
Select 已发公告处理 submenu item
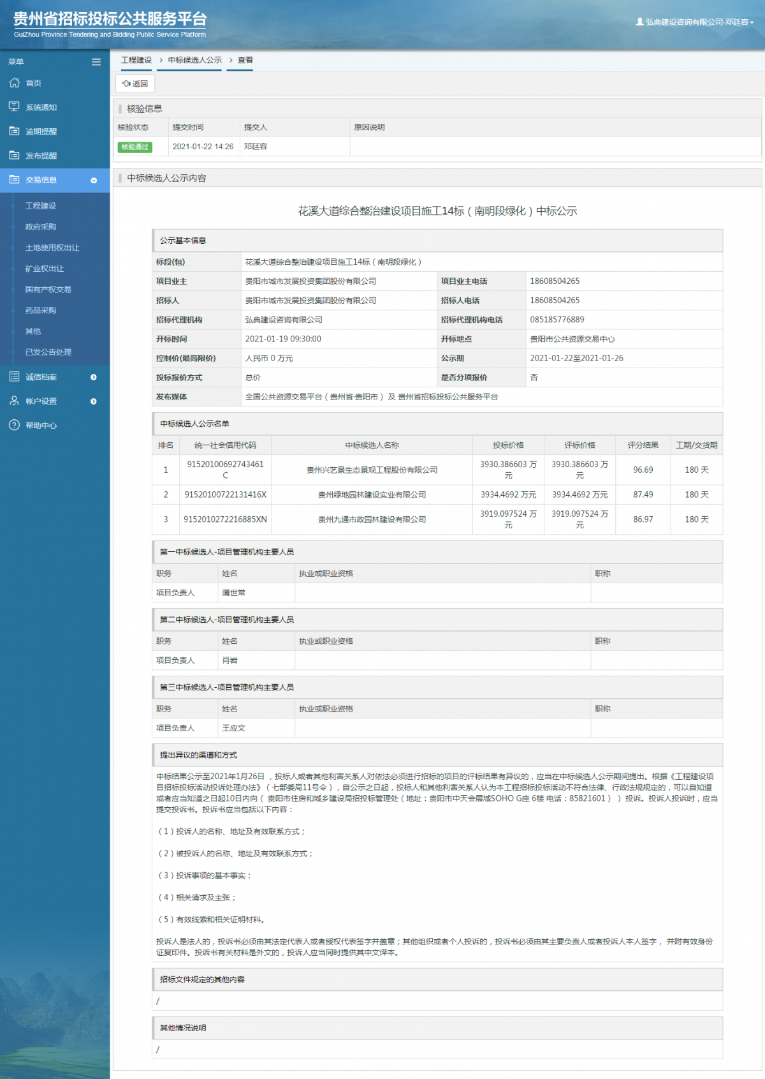[48, 352]
